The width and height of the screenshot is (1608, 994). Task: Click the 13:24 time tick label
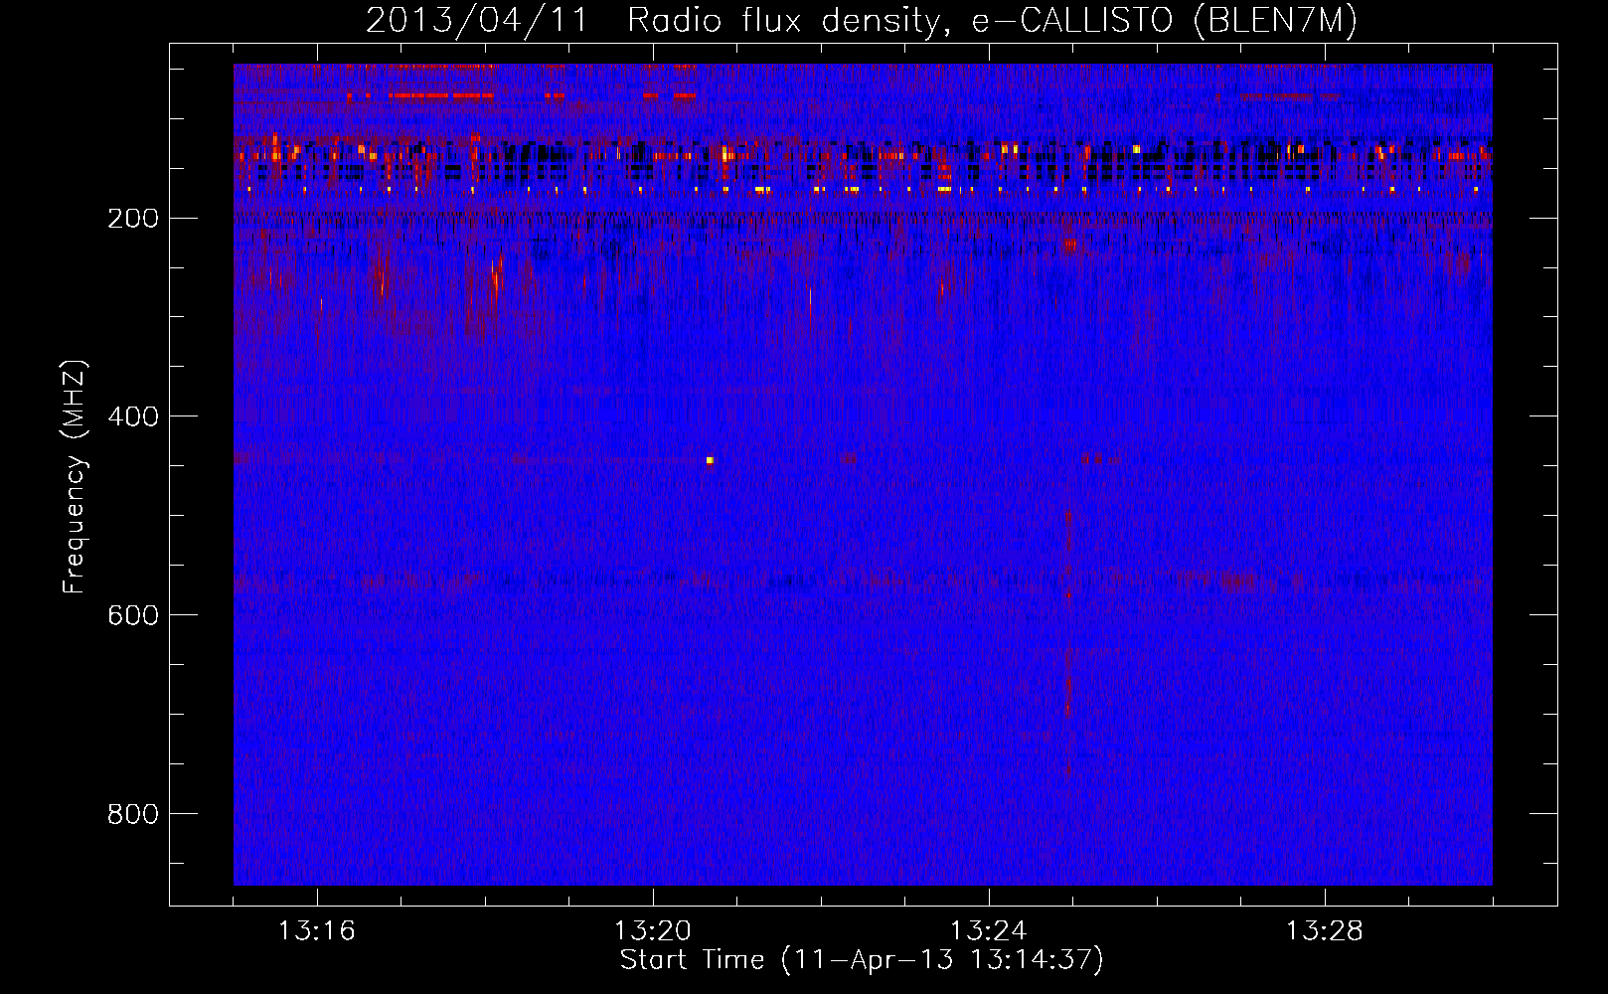click(988, 931)
